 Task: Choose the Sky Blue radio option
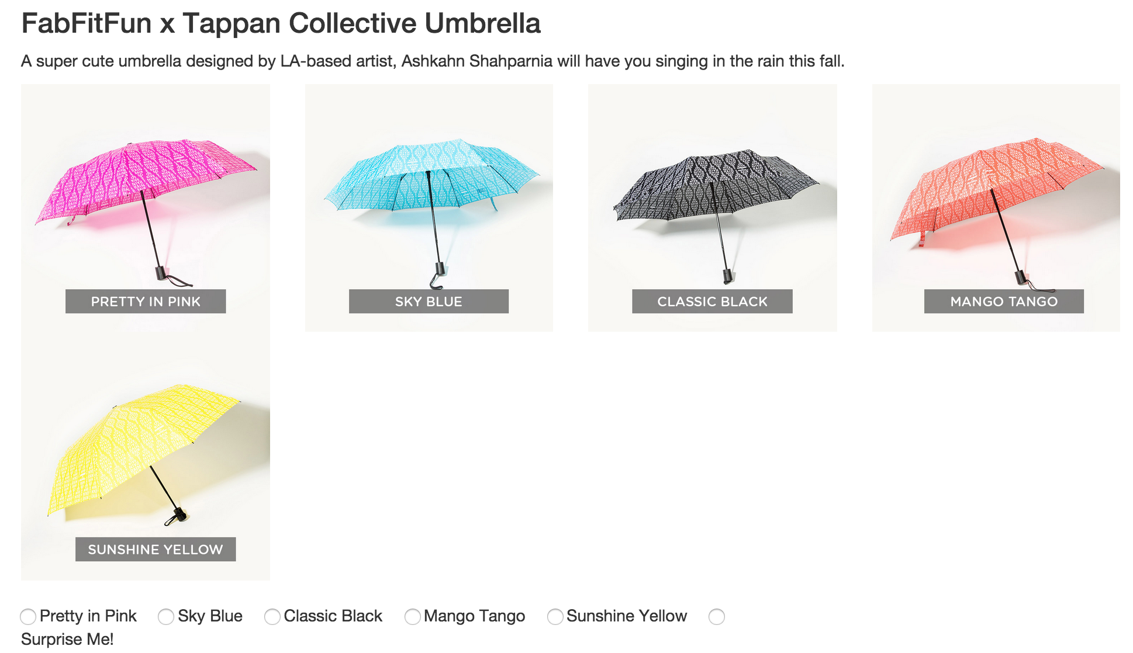(x=166, y=617)
